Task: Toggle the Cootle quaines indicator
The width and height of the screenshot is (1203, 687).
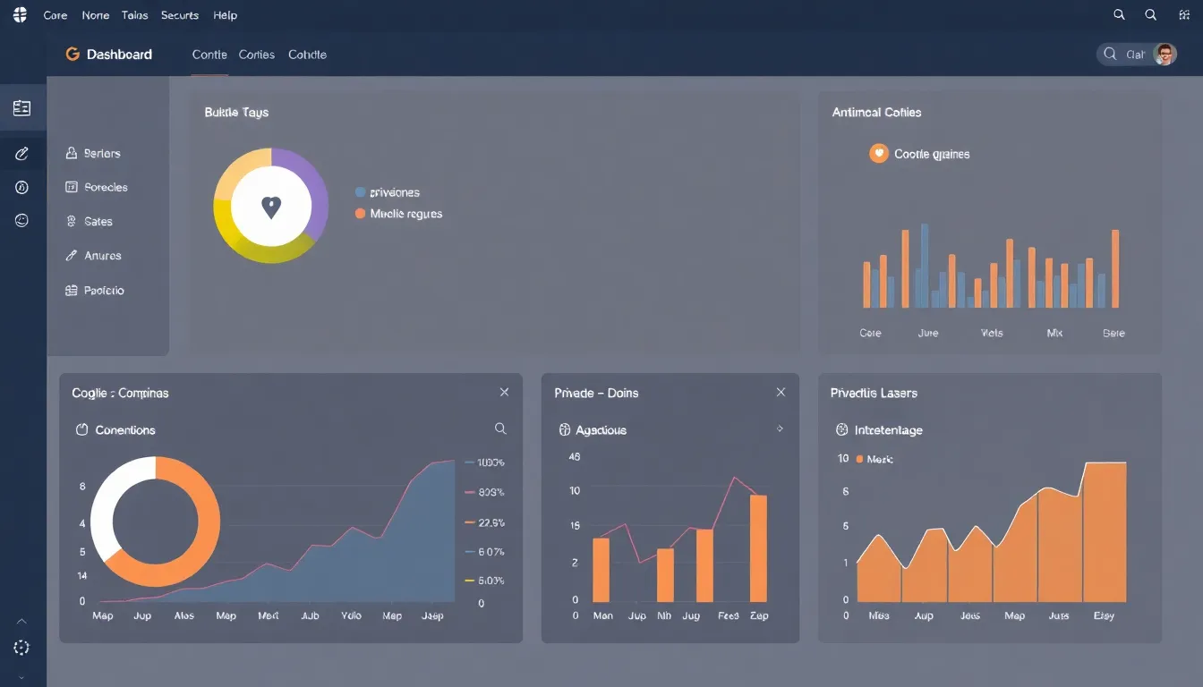Action: tap(879, 153)
